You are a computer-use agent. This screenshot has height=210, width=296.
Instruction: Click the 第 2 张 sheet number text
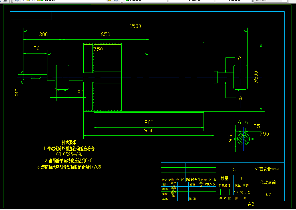point(241,198)
